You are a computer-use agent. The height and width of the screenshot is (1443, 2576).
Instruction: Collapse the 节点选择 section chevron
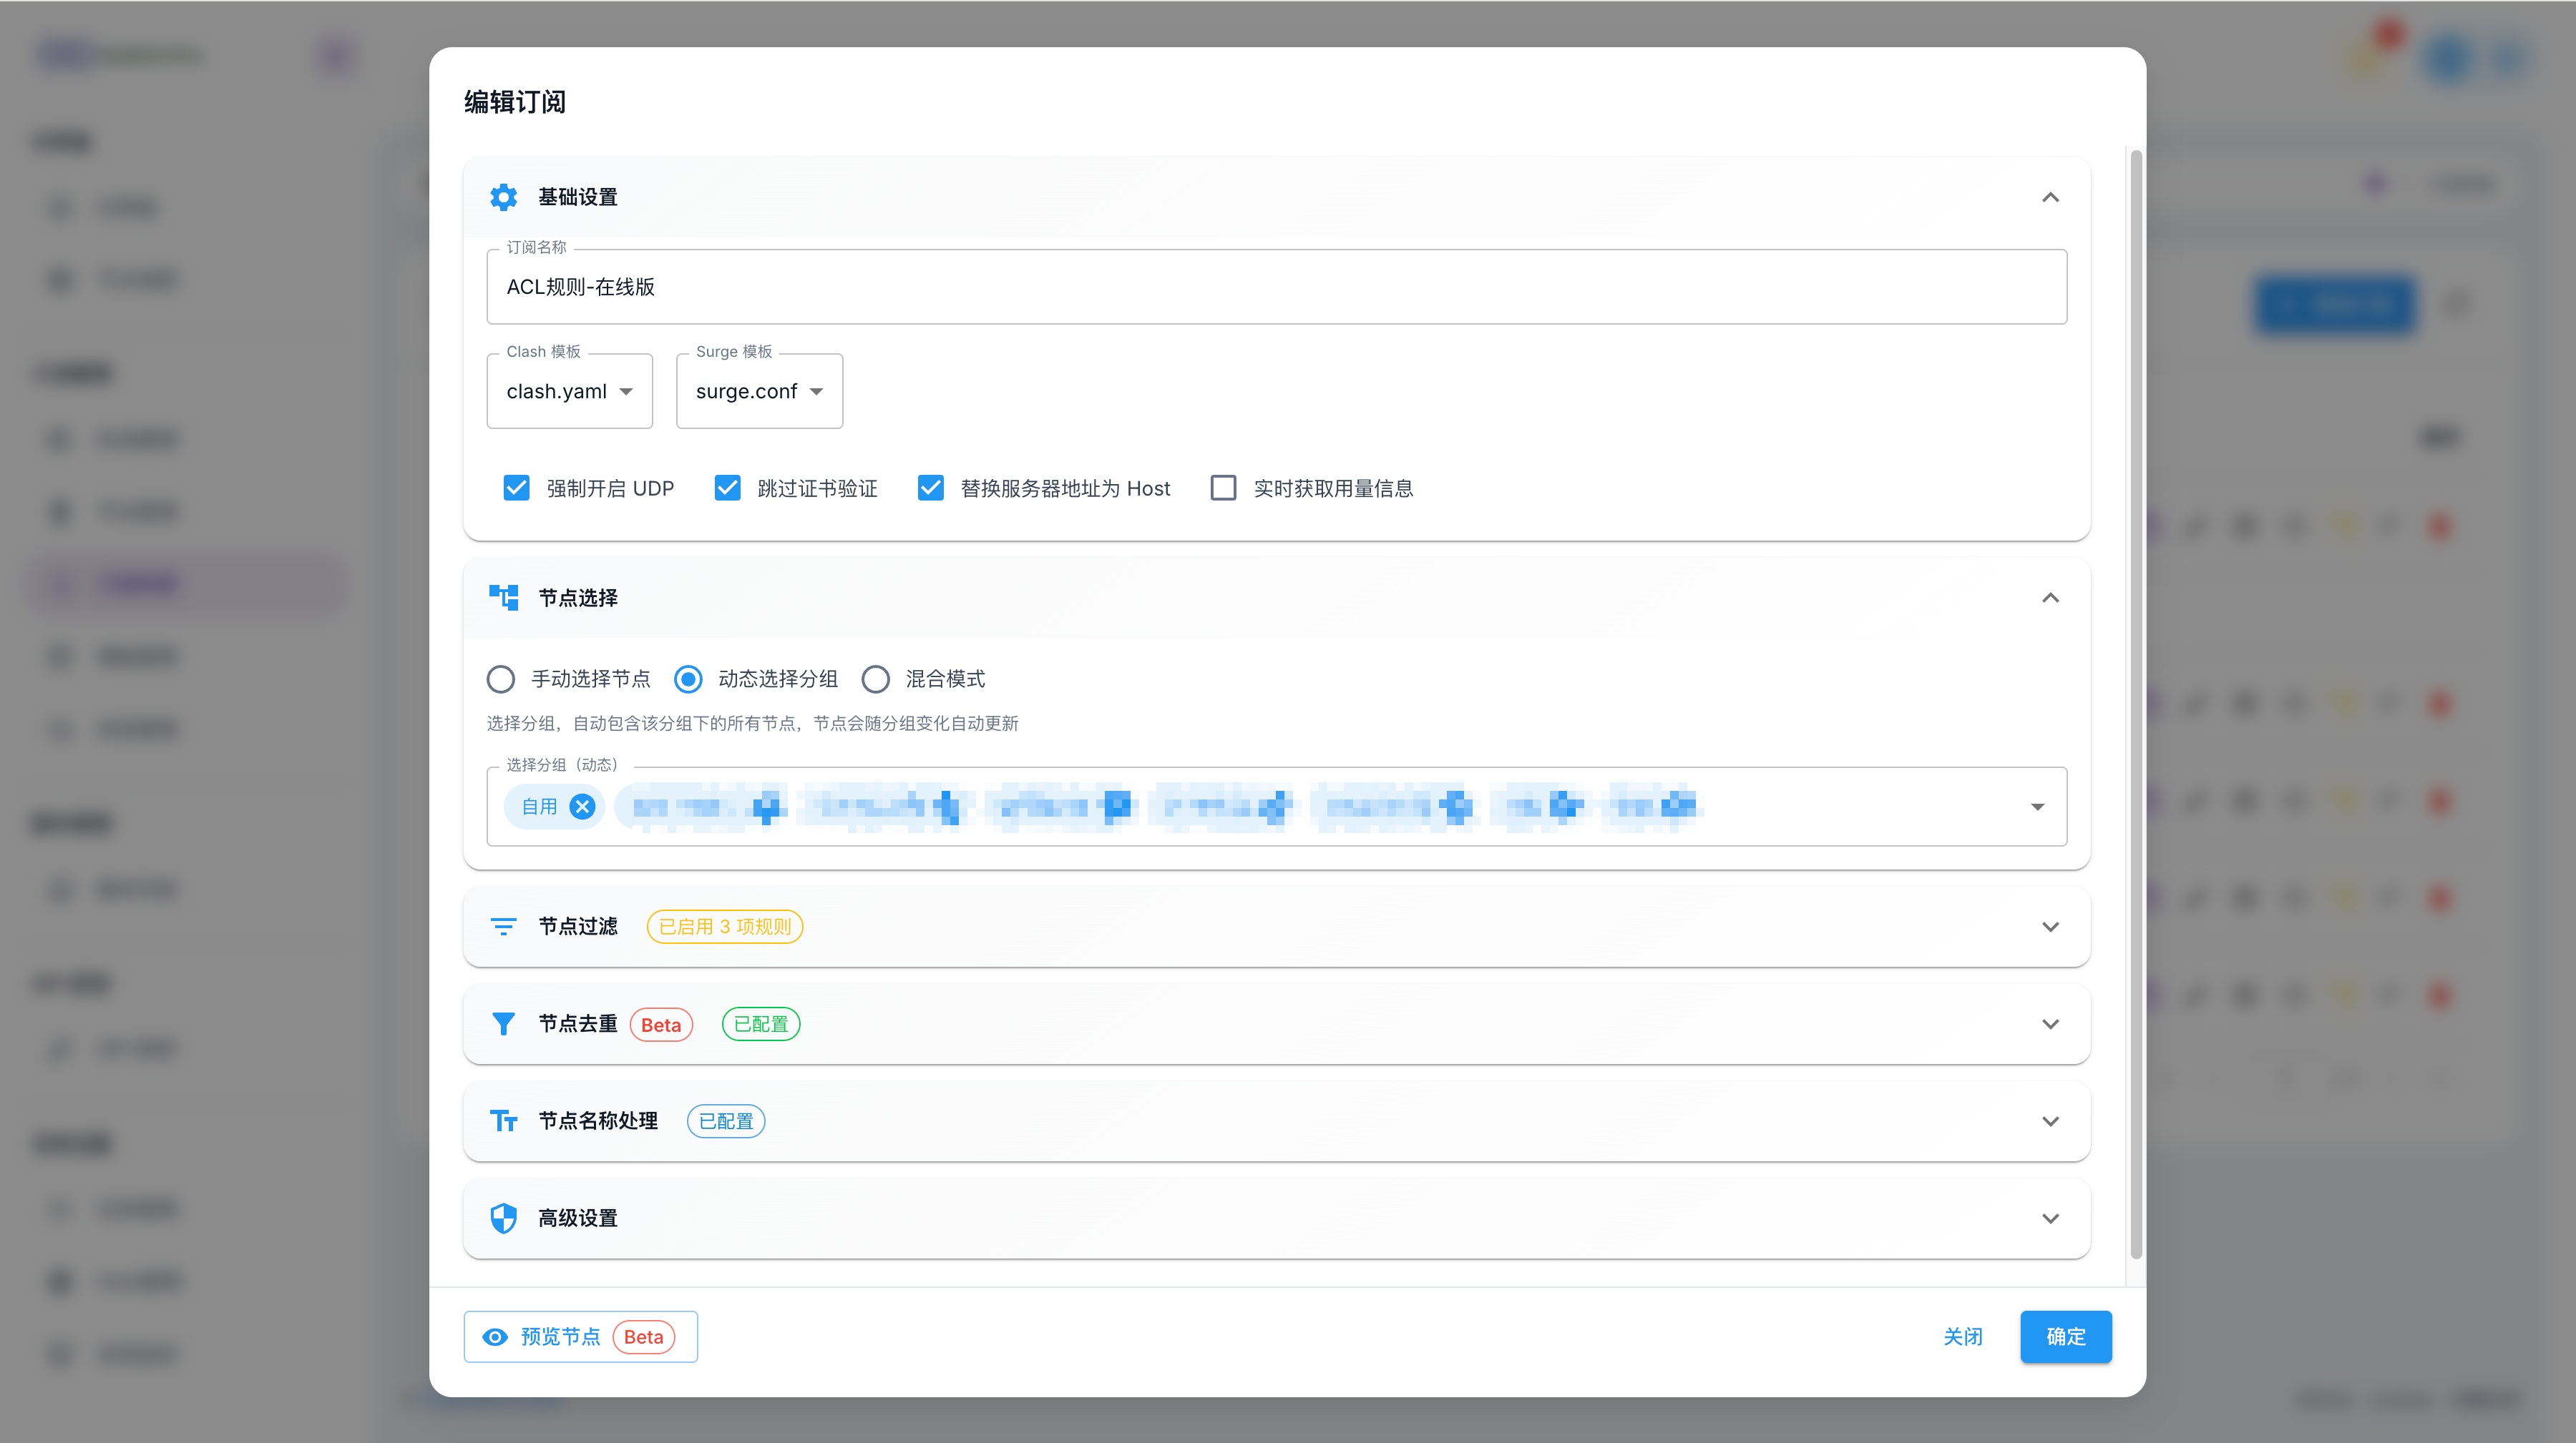2050,598
